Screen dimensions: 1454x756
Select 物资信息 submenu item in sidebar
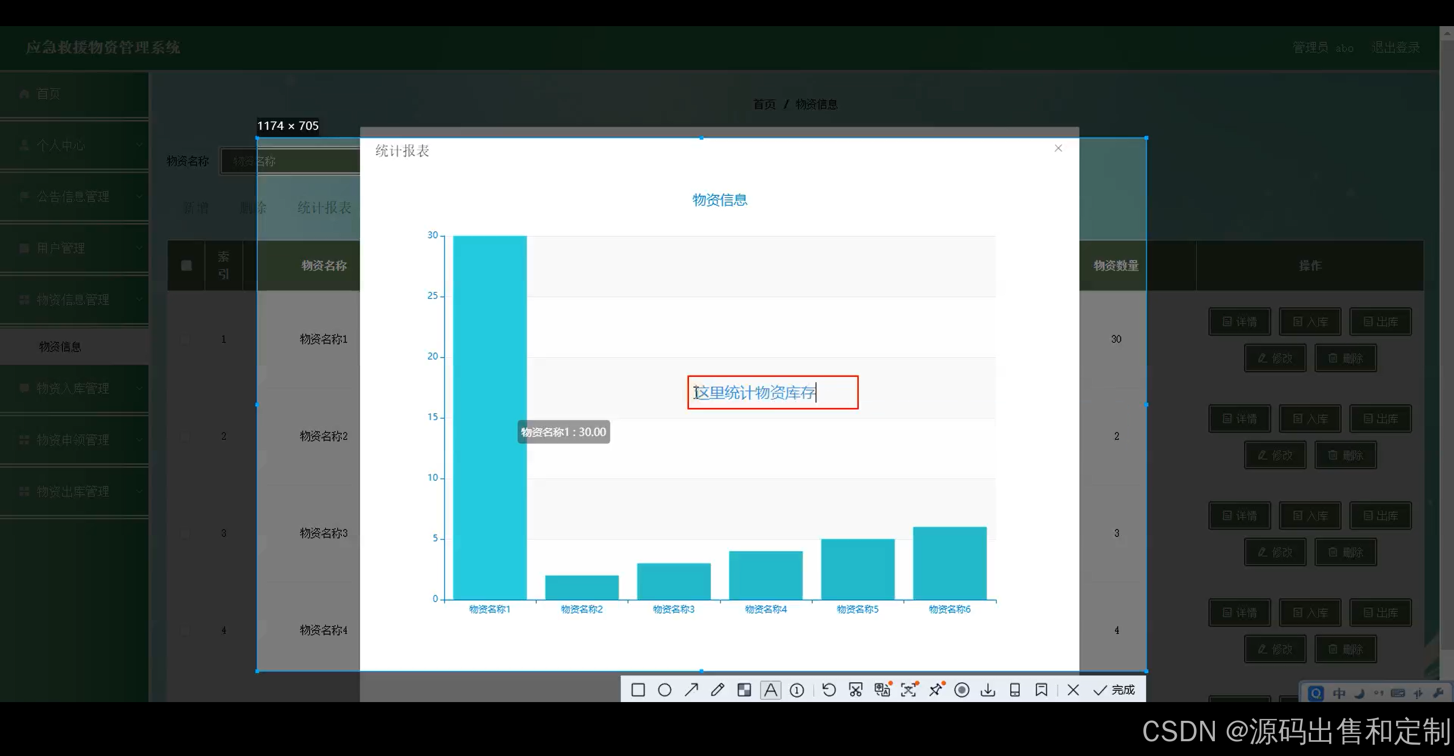click(60, 347)
